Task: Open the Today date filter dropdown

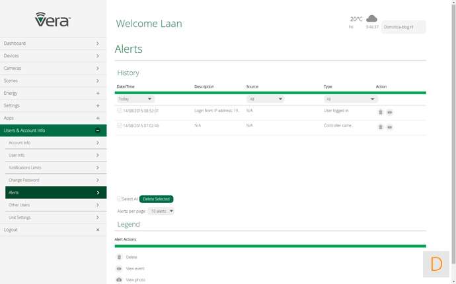Action: (x=135, y=99)
